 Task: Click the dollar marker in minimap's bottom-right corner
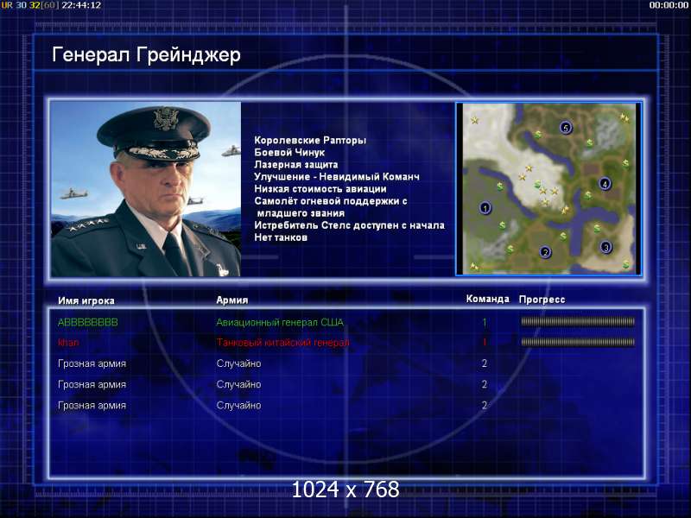click(x=625, y=264)
